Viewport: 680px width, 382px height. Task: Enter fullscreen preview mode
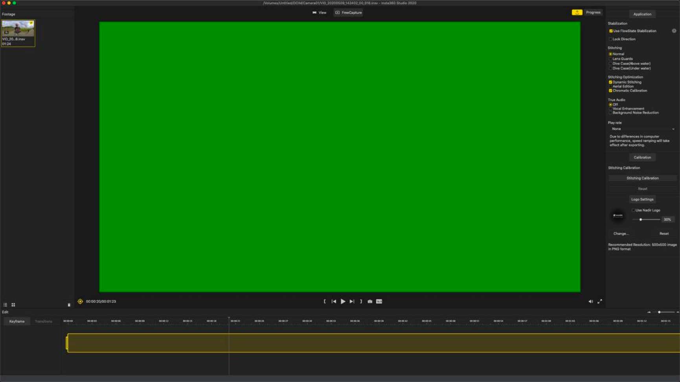(x=600, y=302)
